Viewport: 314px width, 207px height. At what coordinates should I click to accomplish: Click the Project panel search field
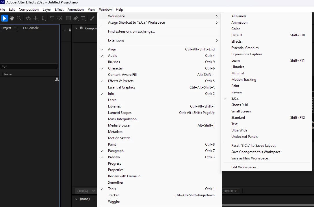(29, 66)
